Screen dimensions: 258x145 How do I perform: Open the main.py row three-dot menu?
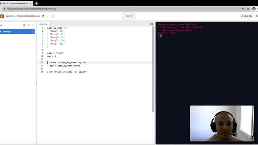click(x=33, y=31)
